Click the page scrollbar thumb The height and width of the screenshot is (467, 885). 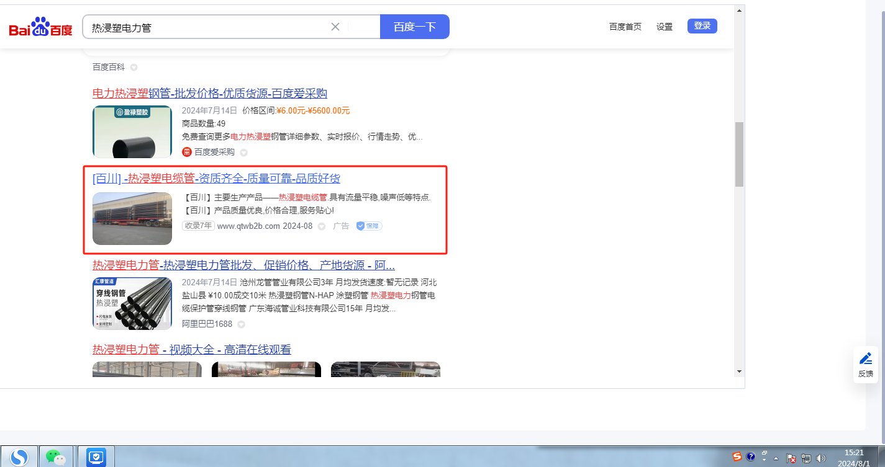click(739, 154)
